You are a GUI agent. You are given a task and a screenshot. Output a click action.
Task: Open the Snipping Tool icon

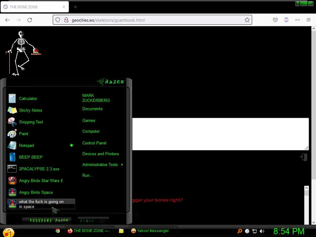[x=12, y=122]
